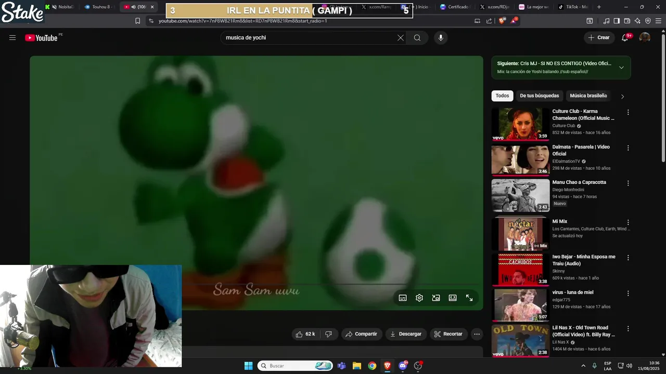Toggle the browser sidebar panel
The height and width of the screenshot is (374, 666).
coord(617,21)
